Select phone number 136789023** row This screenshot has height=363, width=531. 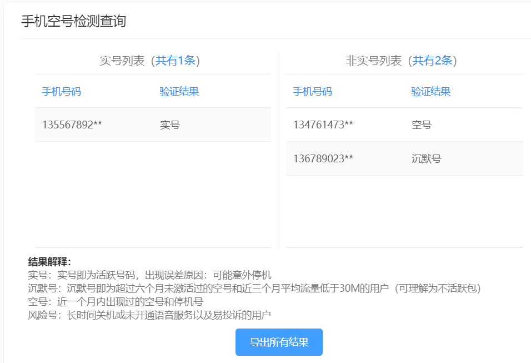click(x=323, y=159)
